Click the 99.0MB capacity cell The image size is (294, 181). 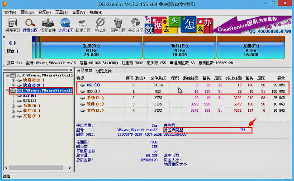(279, 85)
